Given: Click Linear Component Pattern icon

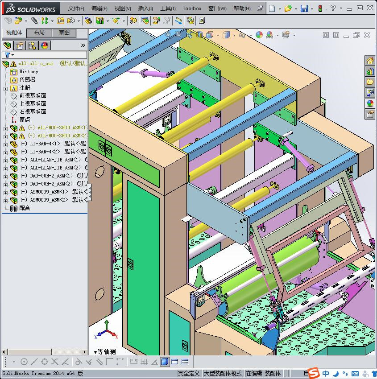Looking at the screenshot, I should pyautogui.click(x=45, y=21).
